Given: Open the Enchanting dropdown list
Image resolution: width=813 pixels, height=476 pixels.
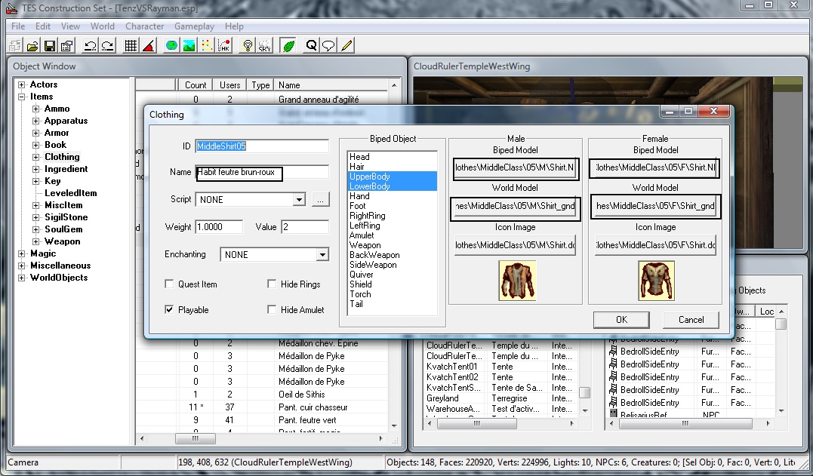Looking at the screenshot, I should pos(322,255).
